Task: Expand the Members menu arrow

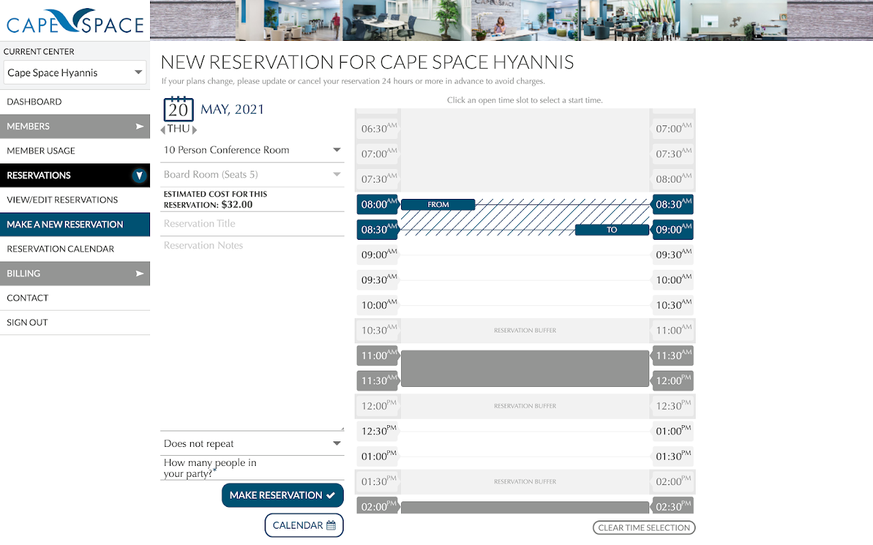Action: point(140,126)
